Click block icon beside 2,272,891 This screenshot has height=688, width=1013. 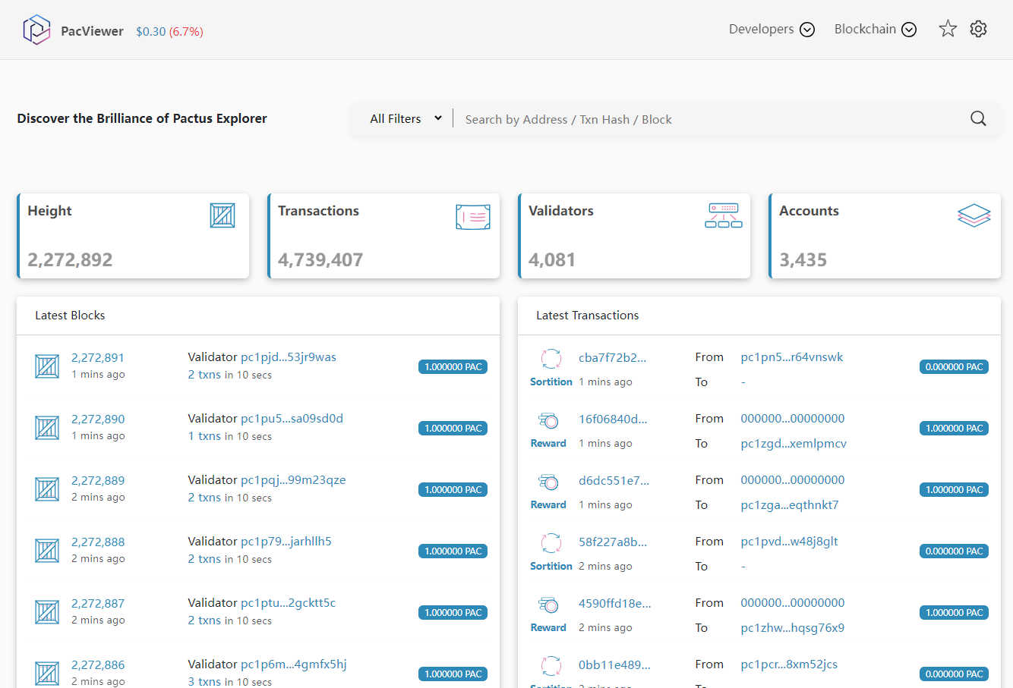point(47,366)
